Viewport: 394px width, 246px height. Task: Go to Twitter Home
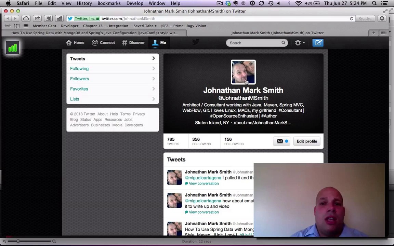[75, 43]
